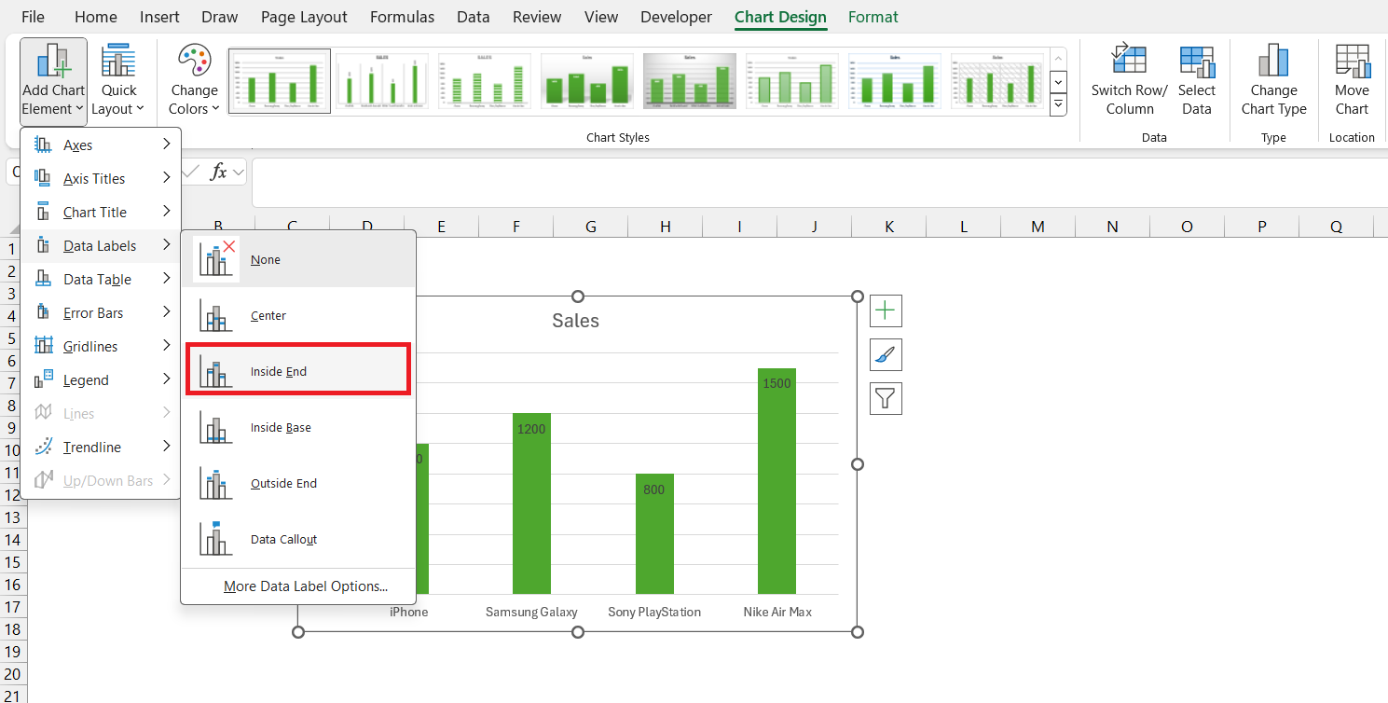Click the Axes icon in the menu
1388x703 pixels.
pos(43,145)
